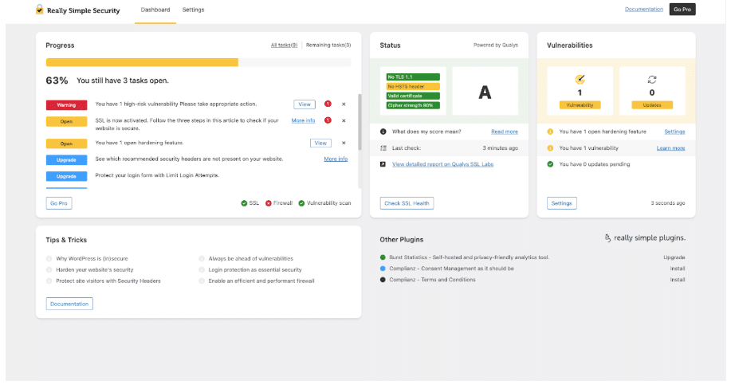The image size is (731, 385).
Task: Click the updates refresh icon
Action: [x=652, y=80]
